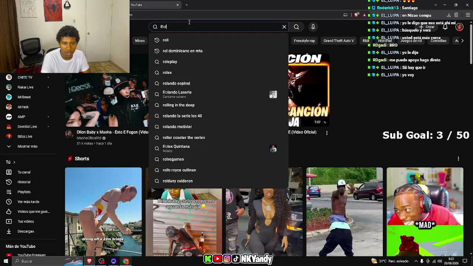Filter by Grand Theft Auto V chip

pyautogui.click(x=338, y=41)
